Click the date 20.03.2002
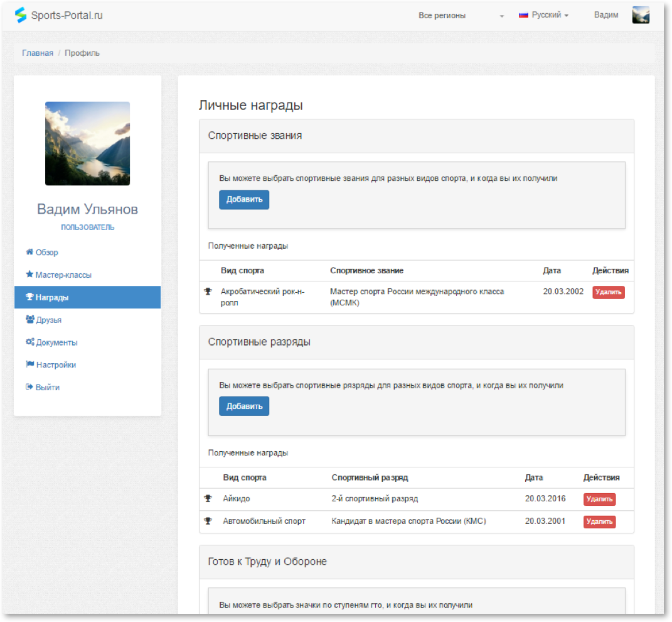Viewport: 672px width, 622px height. coord(563,292)
